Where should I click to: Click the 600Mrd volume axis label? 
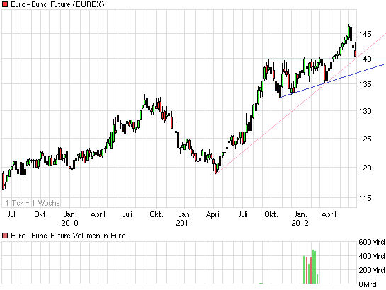click(372, 242)
